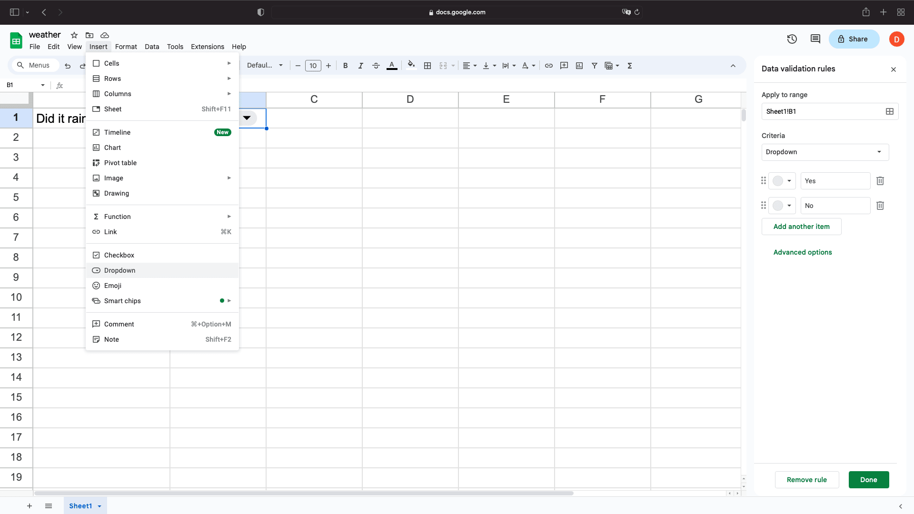Click the insert link toolbar icon
Screen dimensions: 914x514
click(549, 66)
